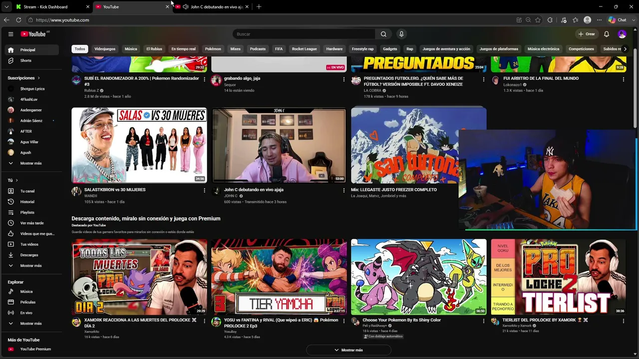Open the WANDII channel link
639x359 pixels.
tap(90, 196)
